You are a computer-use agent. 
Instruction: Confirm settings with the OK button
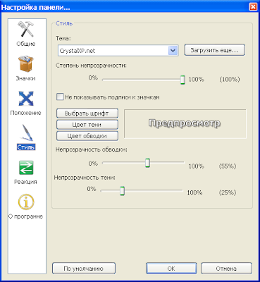point(171,269)
